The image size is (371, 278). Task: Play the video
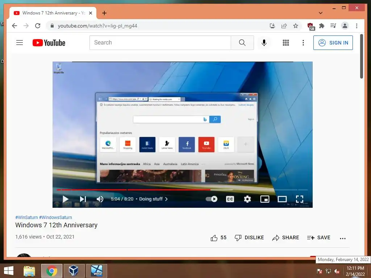coord(66,199)
